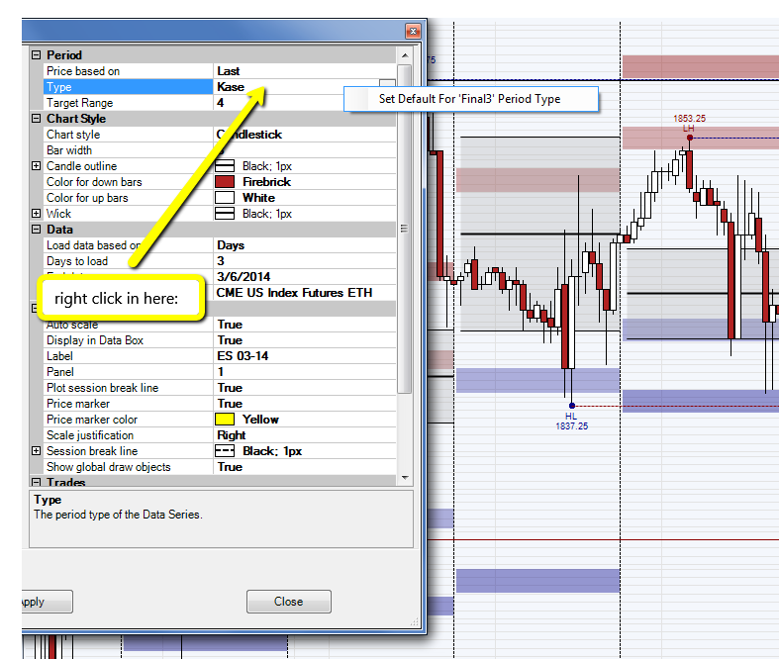This screenshot has width=779, height=659.
Task: Close the dialog with the red X
Action: point(413,32)
